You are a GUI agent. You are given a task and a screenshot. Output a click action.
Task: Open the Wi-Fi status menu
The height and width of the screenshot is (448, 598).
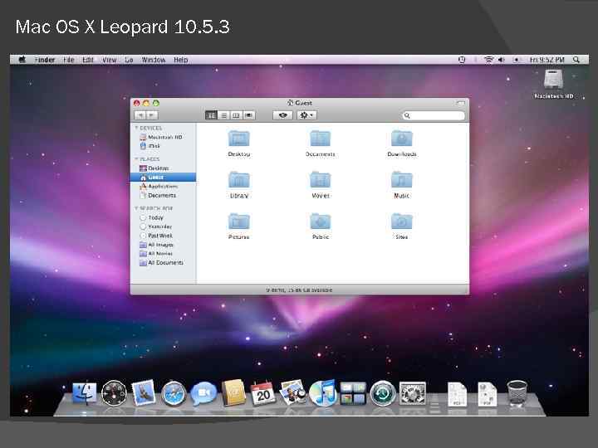point(488,60)
